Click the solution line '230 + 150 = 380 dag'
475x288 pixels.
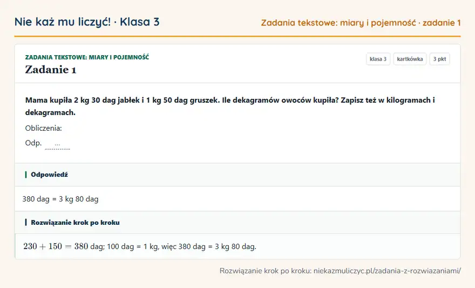click(140, 246)
